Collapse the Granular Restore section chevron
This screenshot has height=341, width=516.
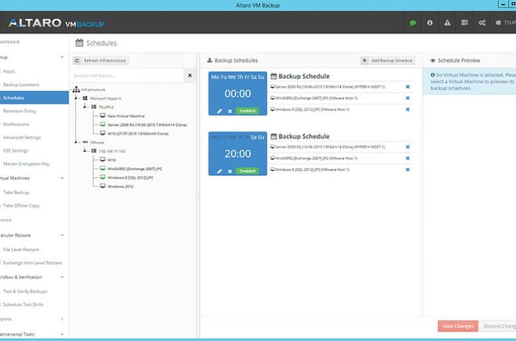click(62, 235)
